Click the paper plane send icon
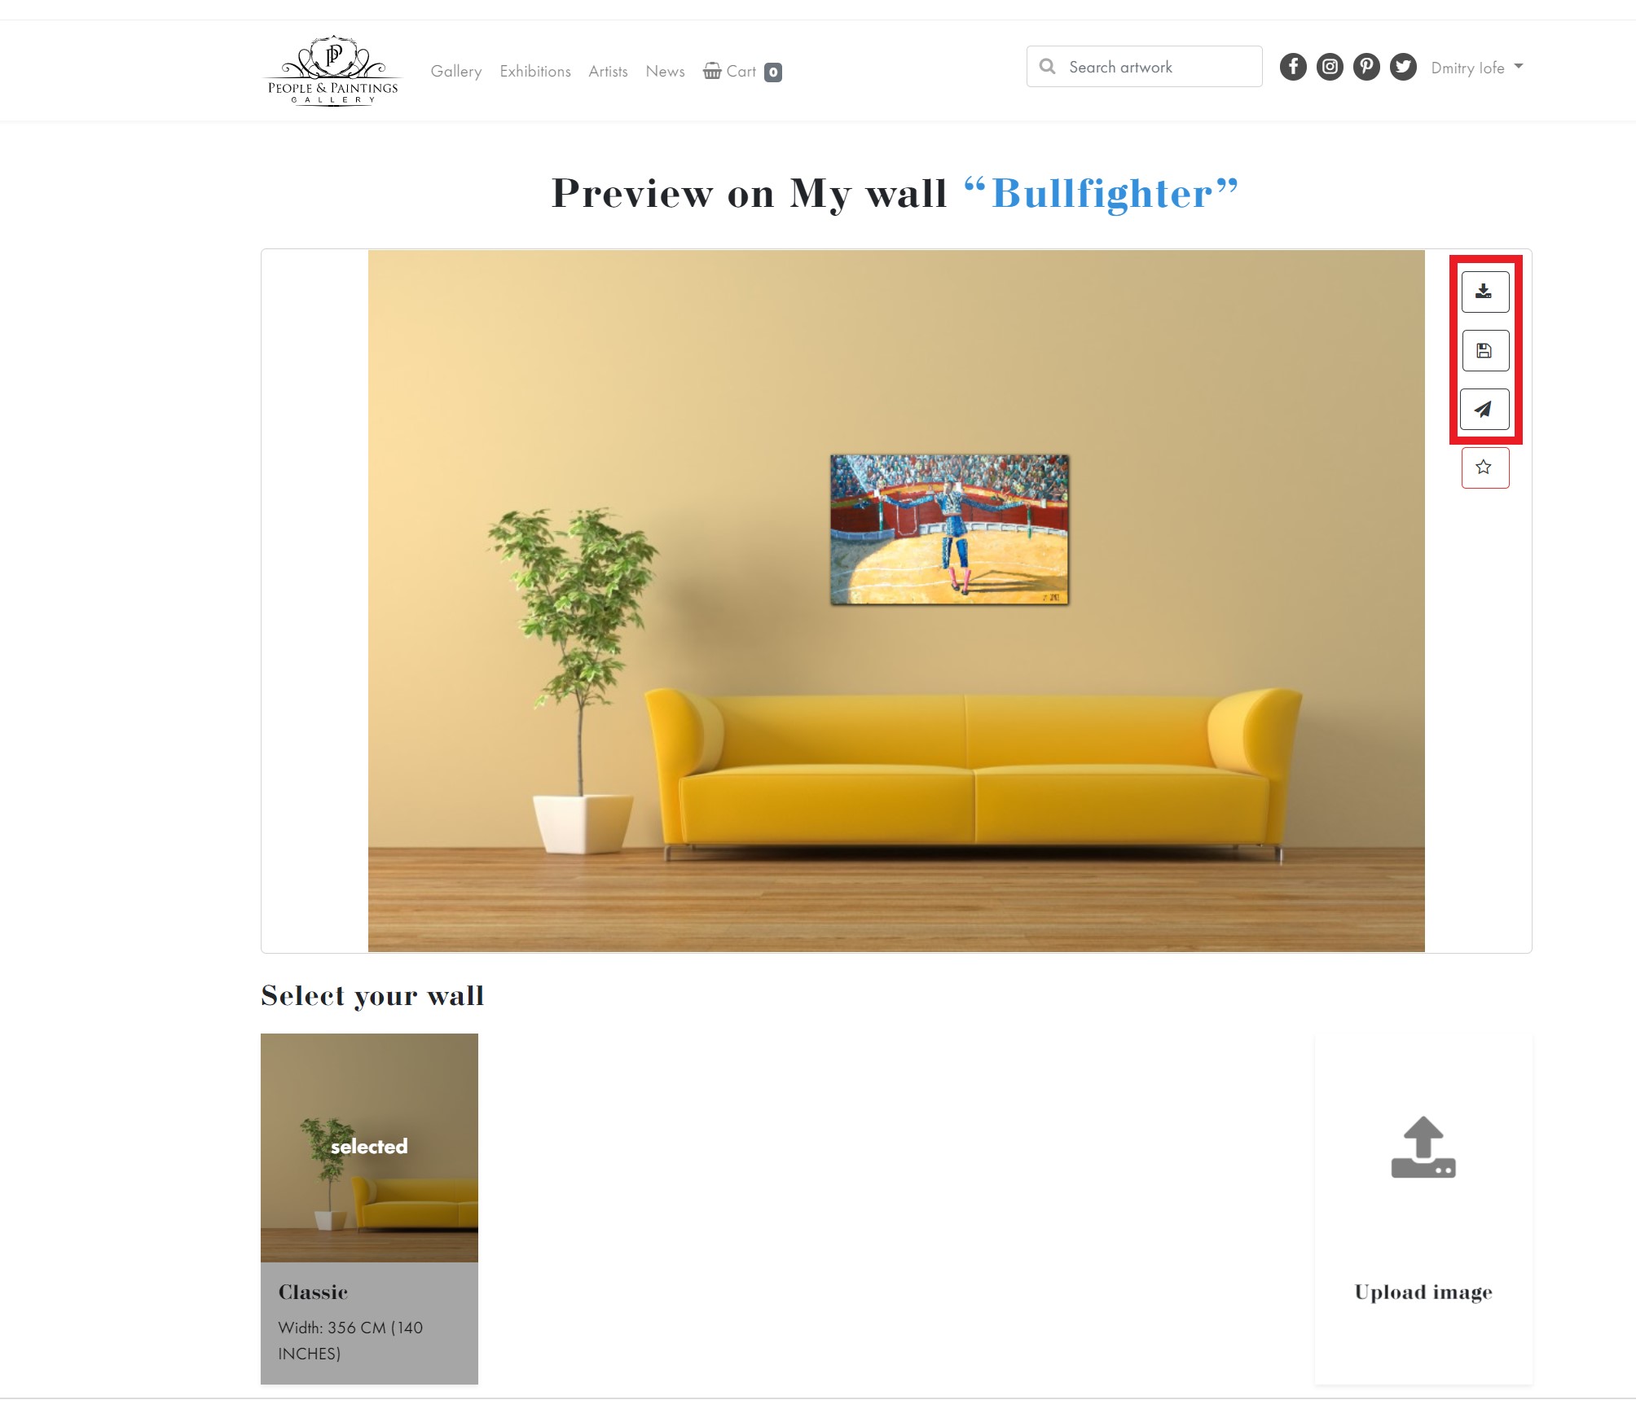Screen dimensions: 1636x1409 tap(1484, 409)
